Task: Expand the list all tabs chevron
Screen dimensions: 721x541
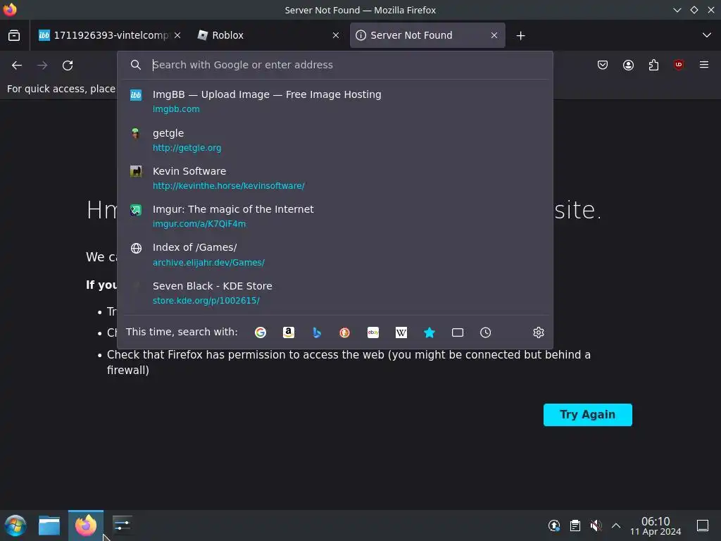Action: (x=707, y=35)
